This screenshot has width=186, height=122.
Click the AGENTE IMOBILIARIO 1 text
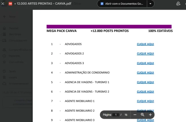coord(80,101)
